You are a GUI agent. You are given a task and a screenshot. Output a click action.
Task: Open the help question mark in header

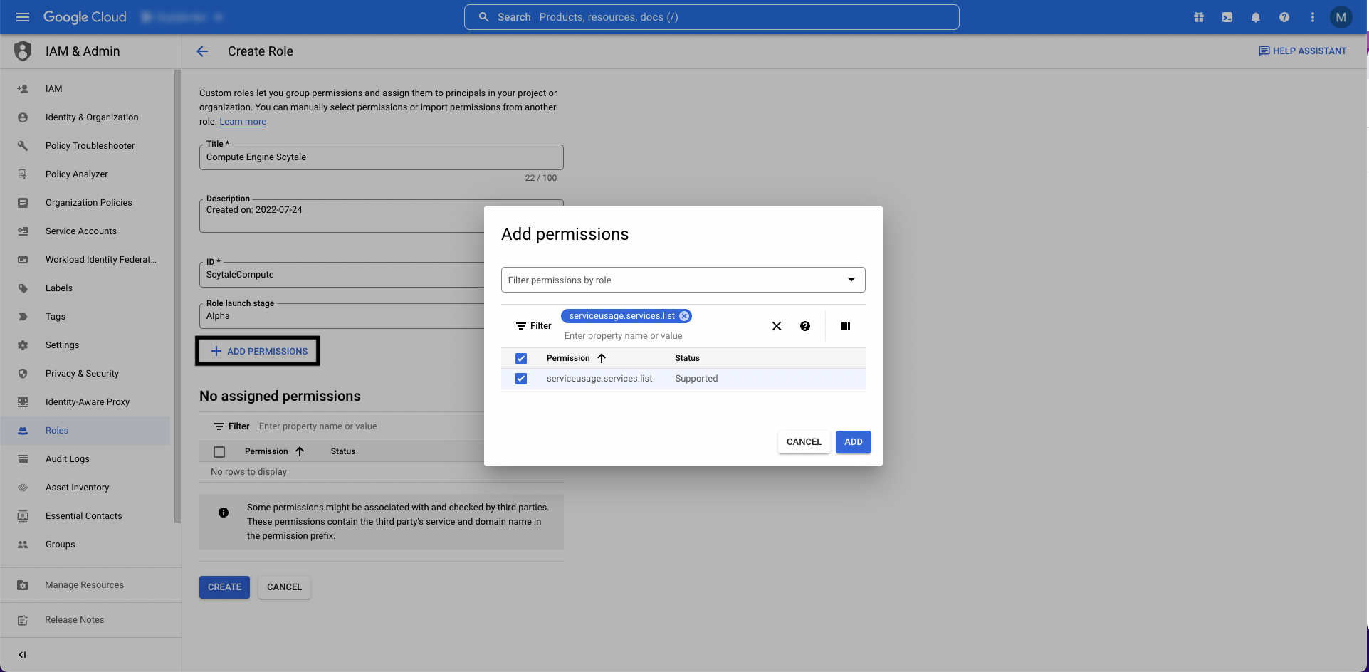click(x=1284, y=17)
